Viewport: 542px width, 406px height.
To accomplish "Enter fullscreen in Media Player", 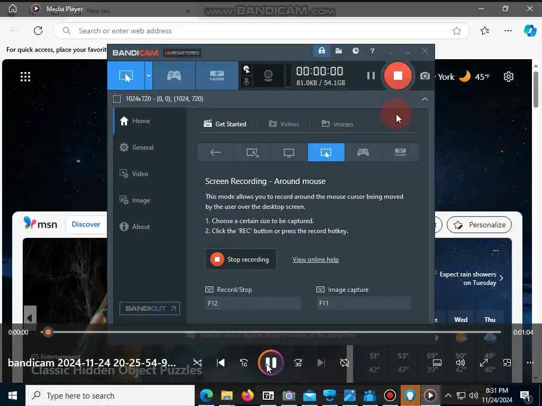I will coord(484,363).
